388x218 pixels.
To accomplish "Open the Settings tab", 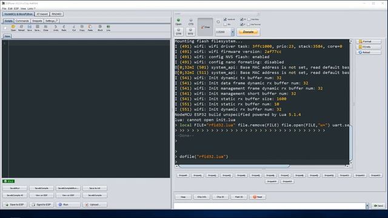I will pyautogui.click(x=51, y=21).
